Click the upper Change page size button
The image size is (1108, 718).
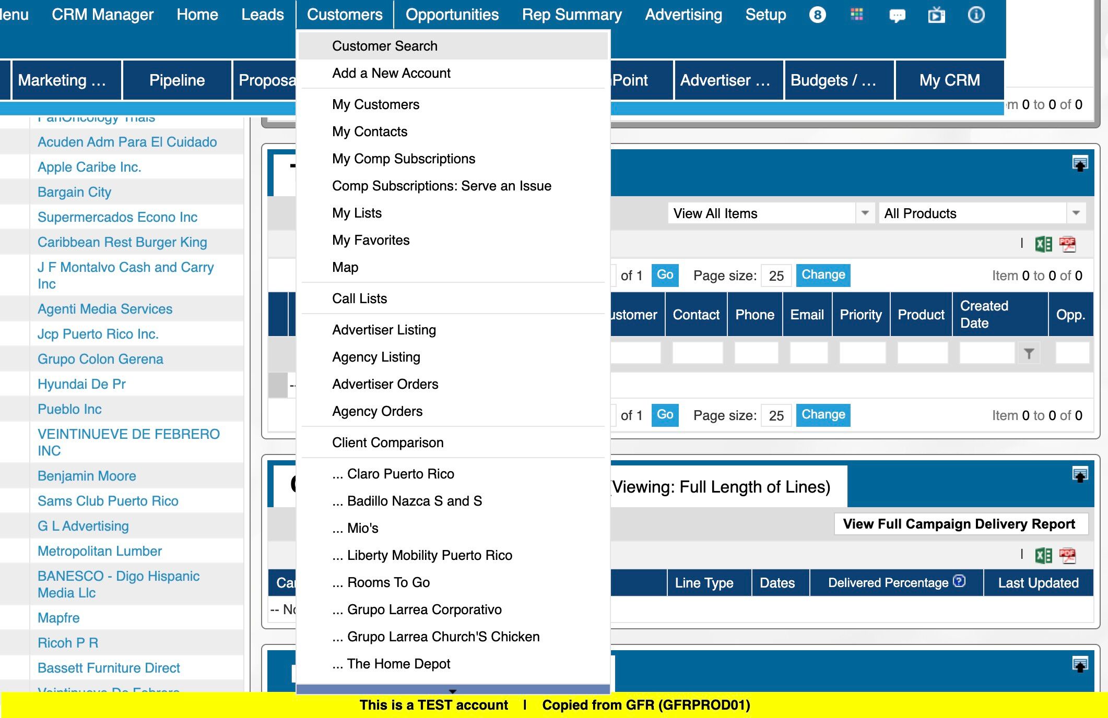pos(823,275)
